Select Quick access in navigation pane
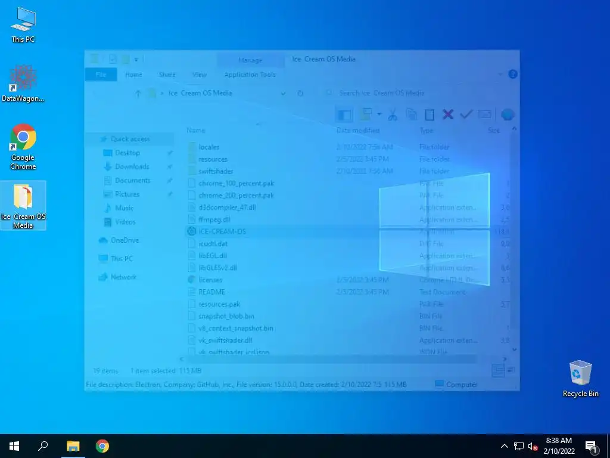The width and height of the screenshot is (610, 458). point(130,139)
